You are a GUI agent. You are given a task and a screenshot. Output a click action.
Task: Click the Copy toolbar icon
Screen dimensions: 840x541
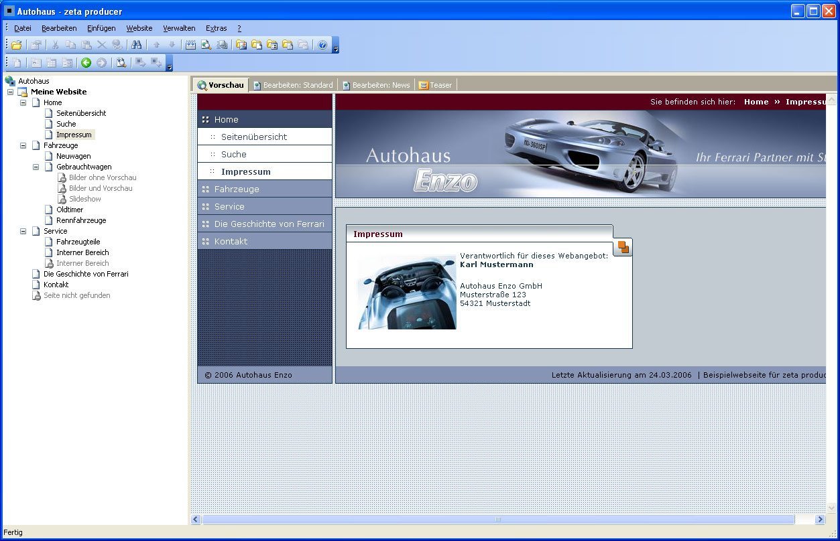70,45
